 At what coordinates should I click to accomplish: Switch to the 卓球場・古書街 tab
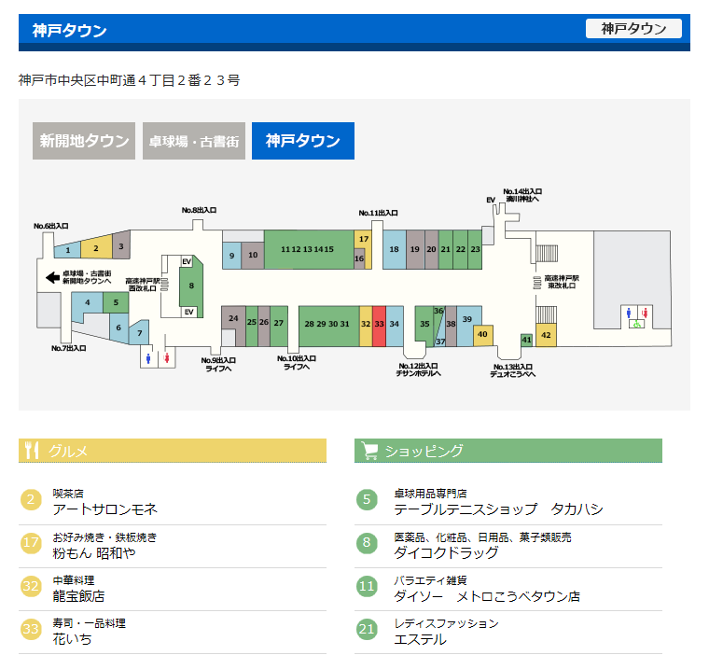tap(194, 141)
